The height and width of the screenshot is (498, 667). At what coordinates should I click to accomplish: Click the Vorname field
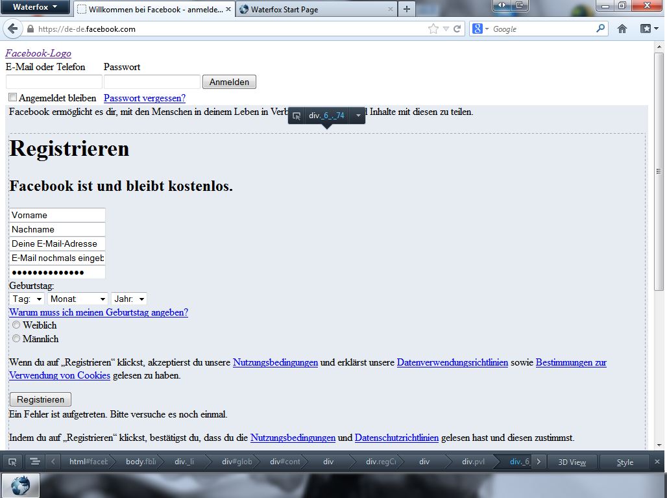coord(57,215)
